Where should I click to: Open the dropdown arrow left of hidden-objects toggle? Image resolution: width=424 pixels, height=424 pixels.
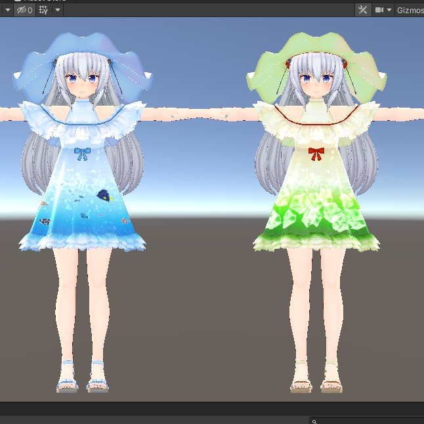click(x=8, y=11)
